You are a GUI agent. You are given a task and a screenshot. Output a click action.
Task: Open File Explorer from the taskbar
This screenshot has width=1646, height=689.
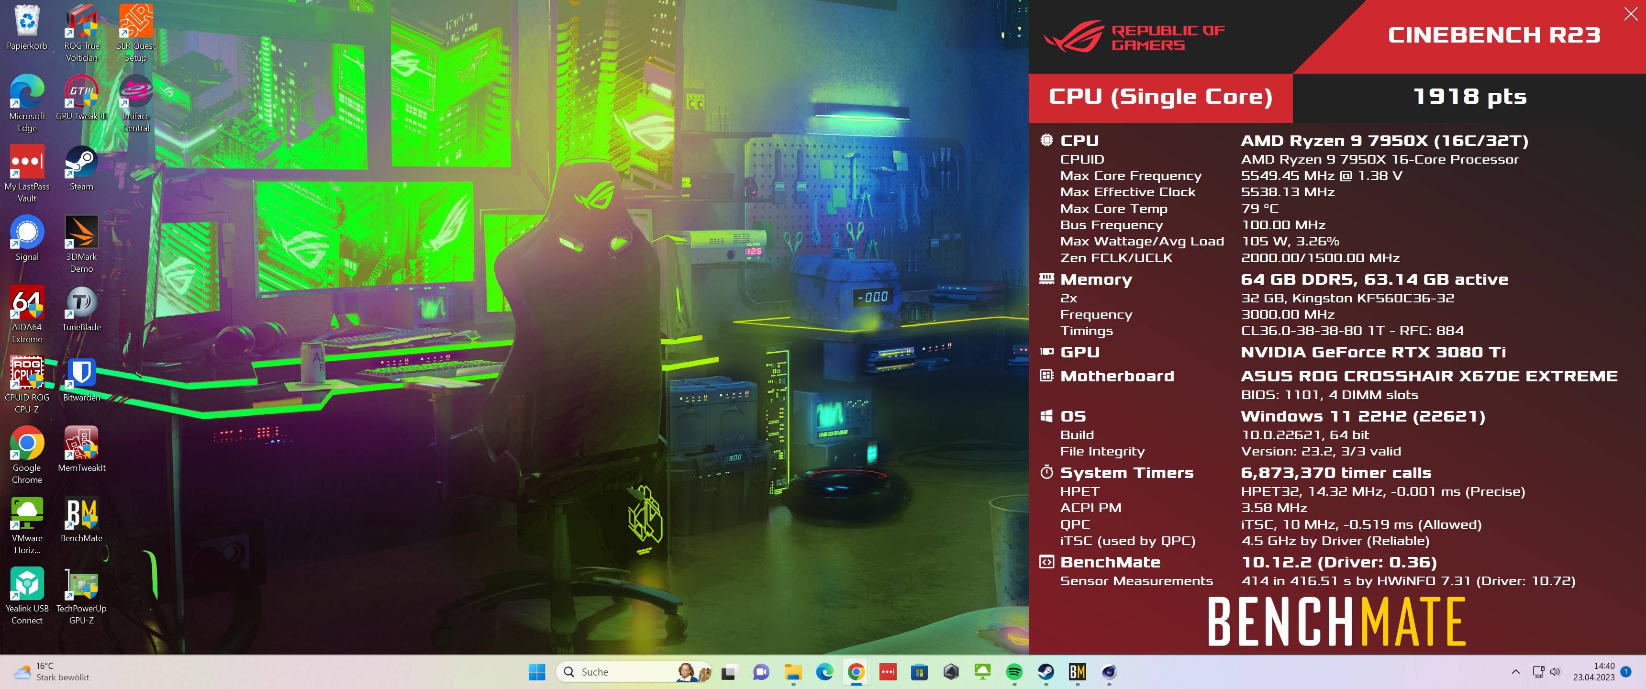pos(793,672)
